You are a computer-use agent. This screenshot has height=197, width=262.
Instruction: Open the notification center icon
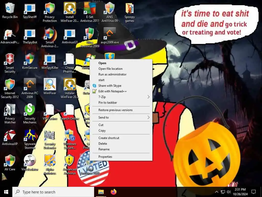254,192
